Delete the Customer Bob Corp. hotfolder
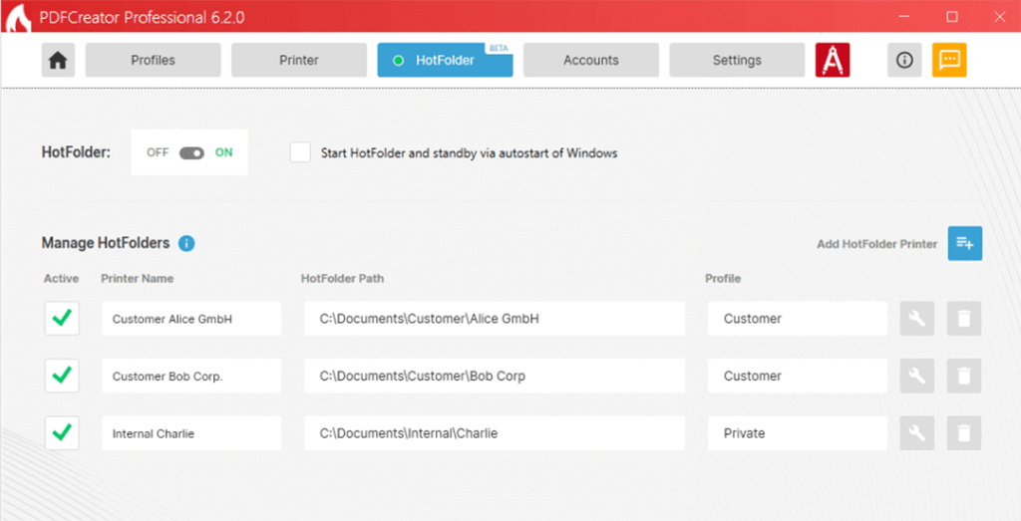This screenshot has height=521, width=1021. (964, 376)
